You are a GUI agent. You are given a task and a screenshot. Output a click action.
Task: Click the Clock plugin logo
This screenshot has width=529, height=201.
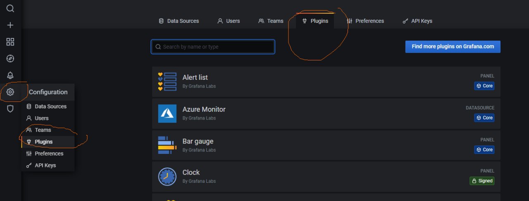[x=167, y=177]
